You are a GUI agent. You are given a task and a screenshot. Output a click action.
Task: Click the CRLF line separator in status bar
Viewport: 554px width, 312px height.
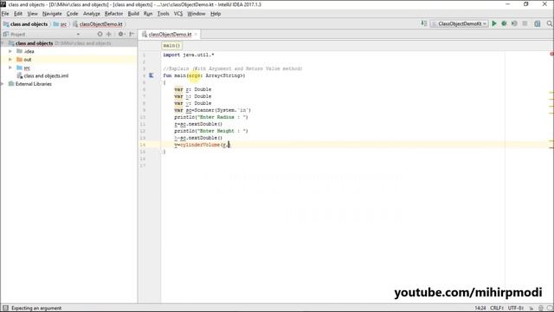tap(497, 309)
